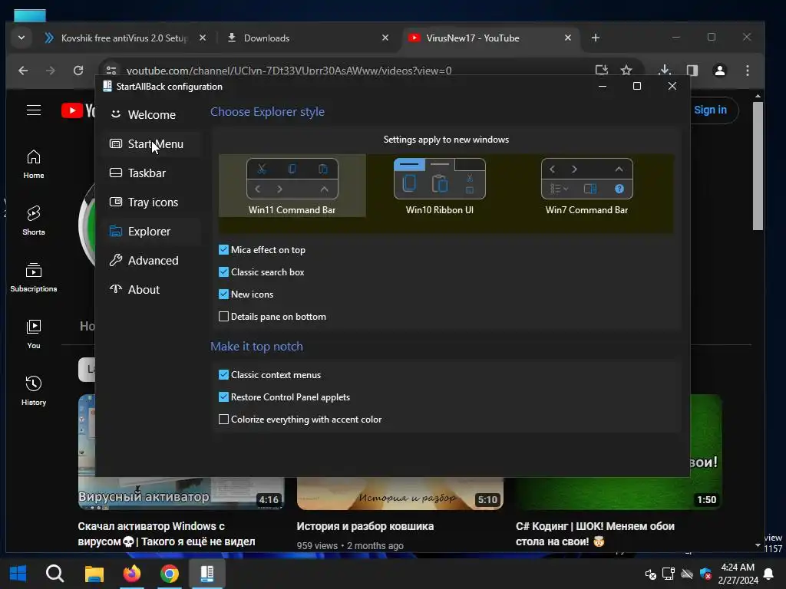The width and height of the screenshot is (786, 589).
Task: Toggle Chrome side panel
Action: point(692,70)
